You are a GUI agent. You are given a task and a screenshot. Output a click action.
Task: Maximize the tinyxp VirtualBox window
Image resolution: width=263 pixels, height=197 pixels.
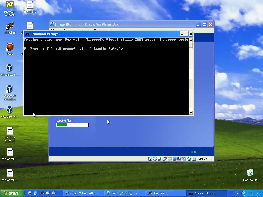[204, 24]
